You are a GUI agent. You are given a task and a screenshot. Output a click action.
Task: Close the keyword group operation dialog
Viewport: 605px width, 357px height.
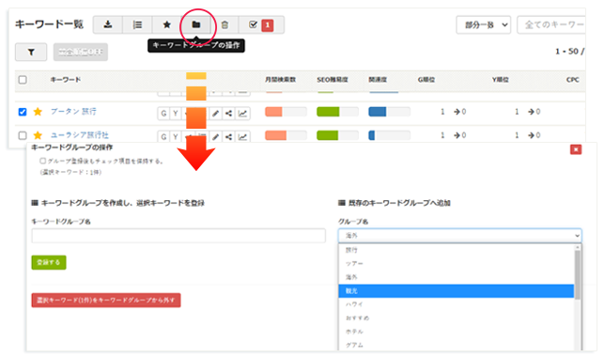(576, 149)
